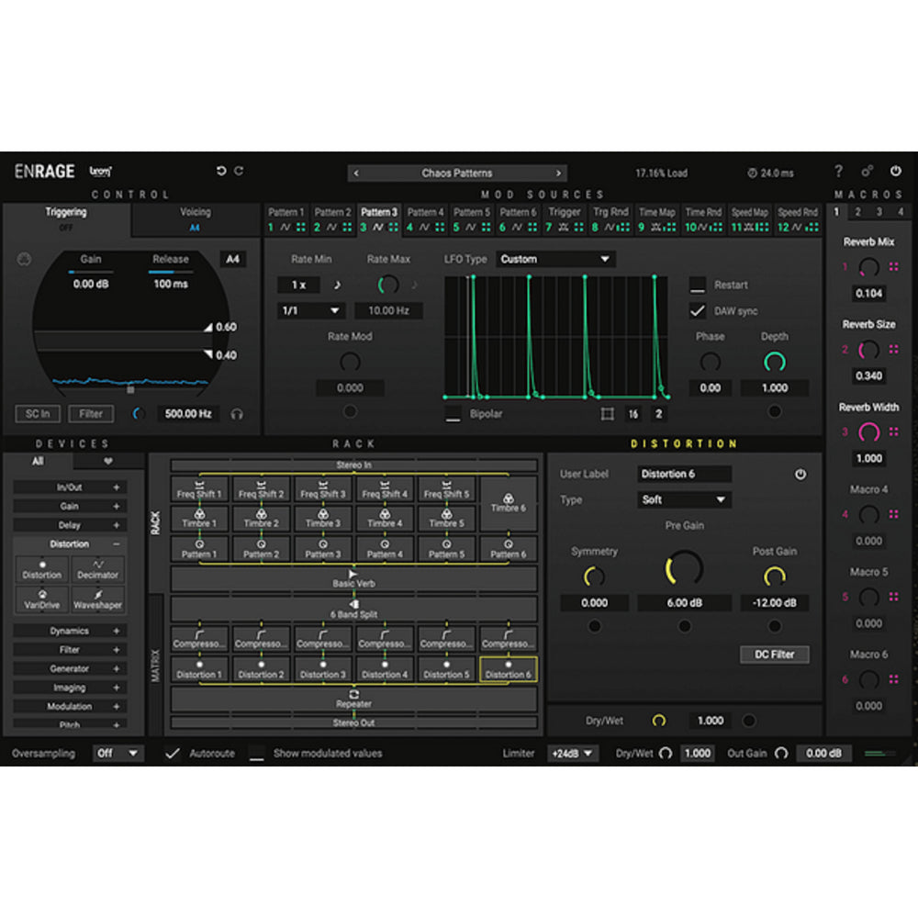Screen dimensions: 918x918
Task: Select the Decimator device icon
Action: [98, 569]
